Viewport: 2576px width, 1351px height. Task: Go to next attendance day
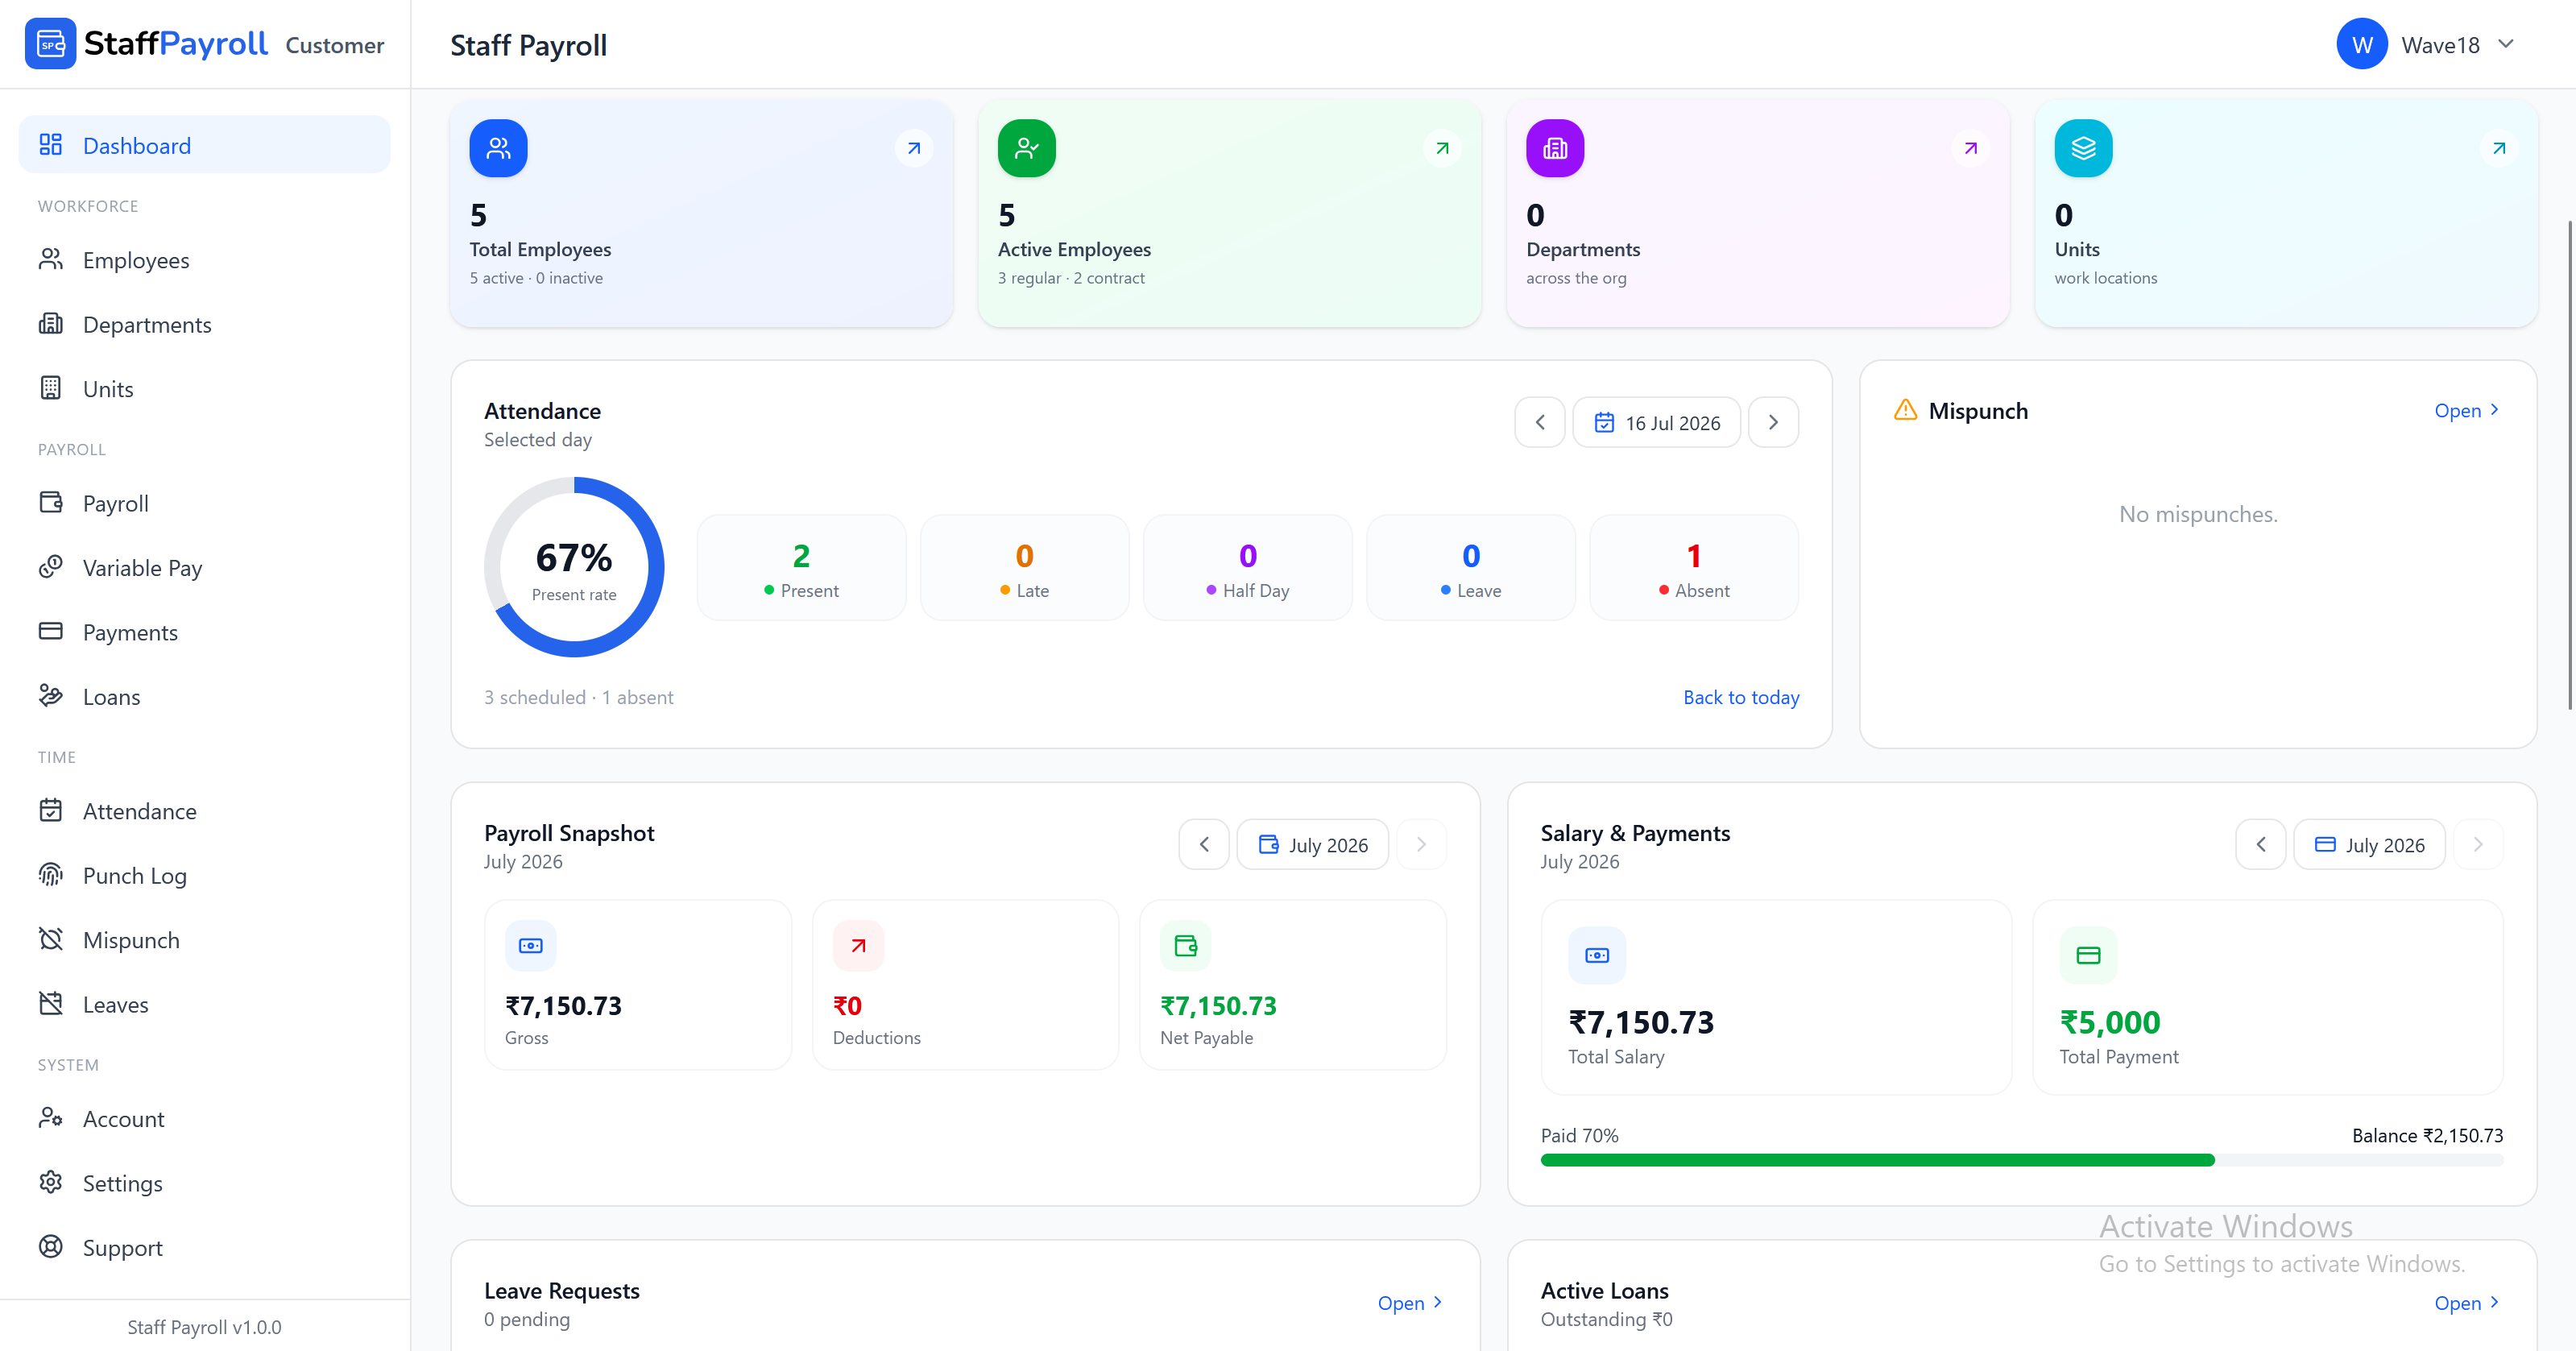(x=1773, y=422)
